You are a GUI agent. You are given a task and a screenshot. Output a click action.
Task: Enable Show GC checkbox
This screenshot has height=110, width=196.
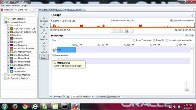point(154,40)
